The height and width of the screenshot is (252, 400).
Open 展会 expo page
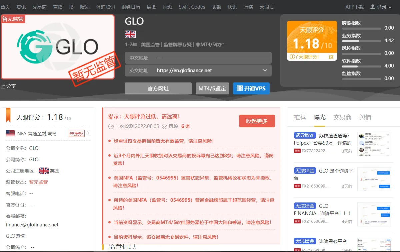tap(151, 7)
